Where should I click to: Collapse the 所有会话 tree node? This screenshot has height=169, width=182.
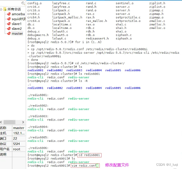pyautogui.click(x=1, y=9)
